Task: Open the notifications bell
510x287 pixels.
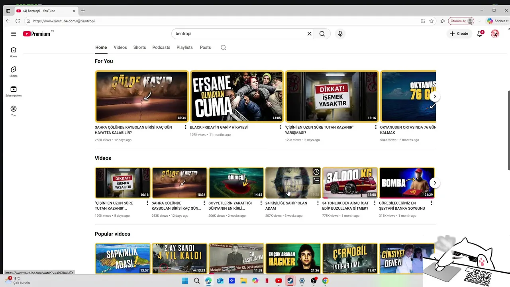Action: [x=480, y=34]
